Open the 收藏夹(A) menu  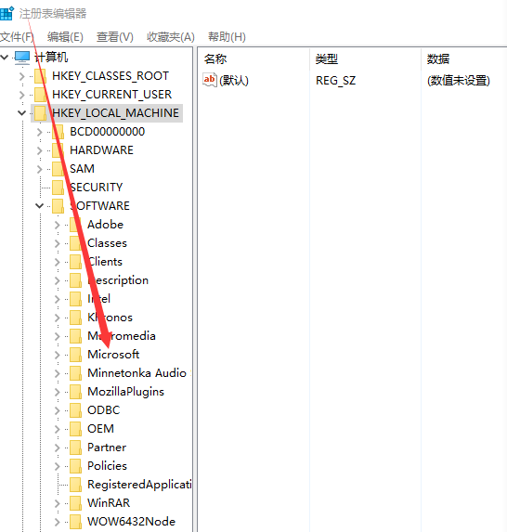coord(171,36)
